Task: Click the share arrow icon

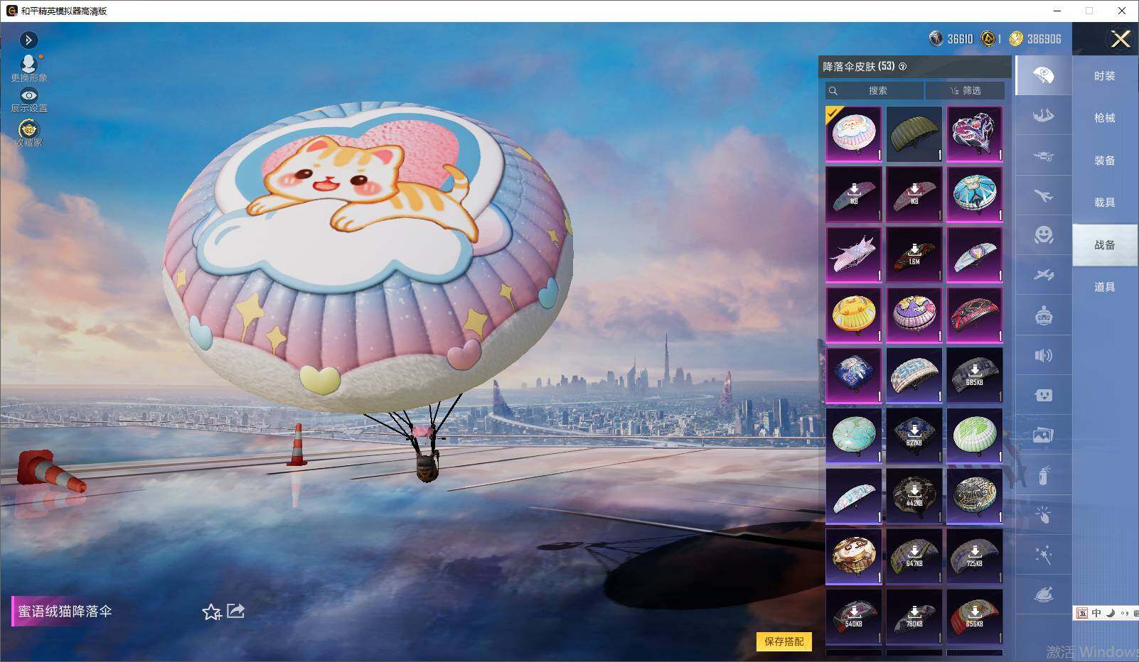Action: point(235,611)
